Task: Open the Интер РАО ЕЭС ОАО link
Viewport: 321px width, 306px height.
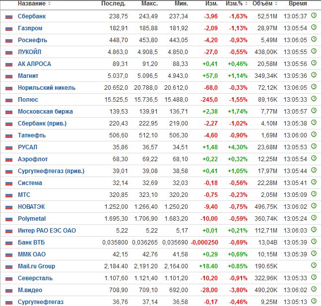Action: point(47,231)
